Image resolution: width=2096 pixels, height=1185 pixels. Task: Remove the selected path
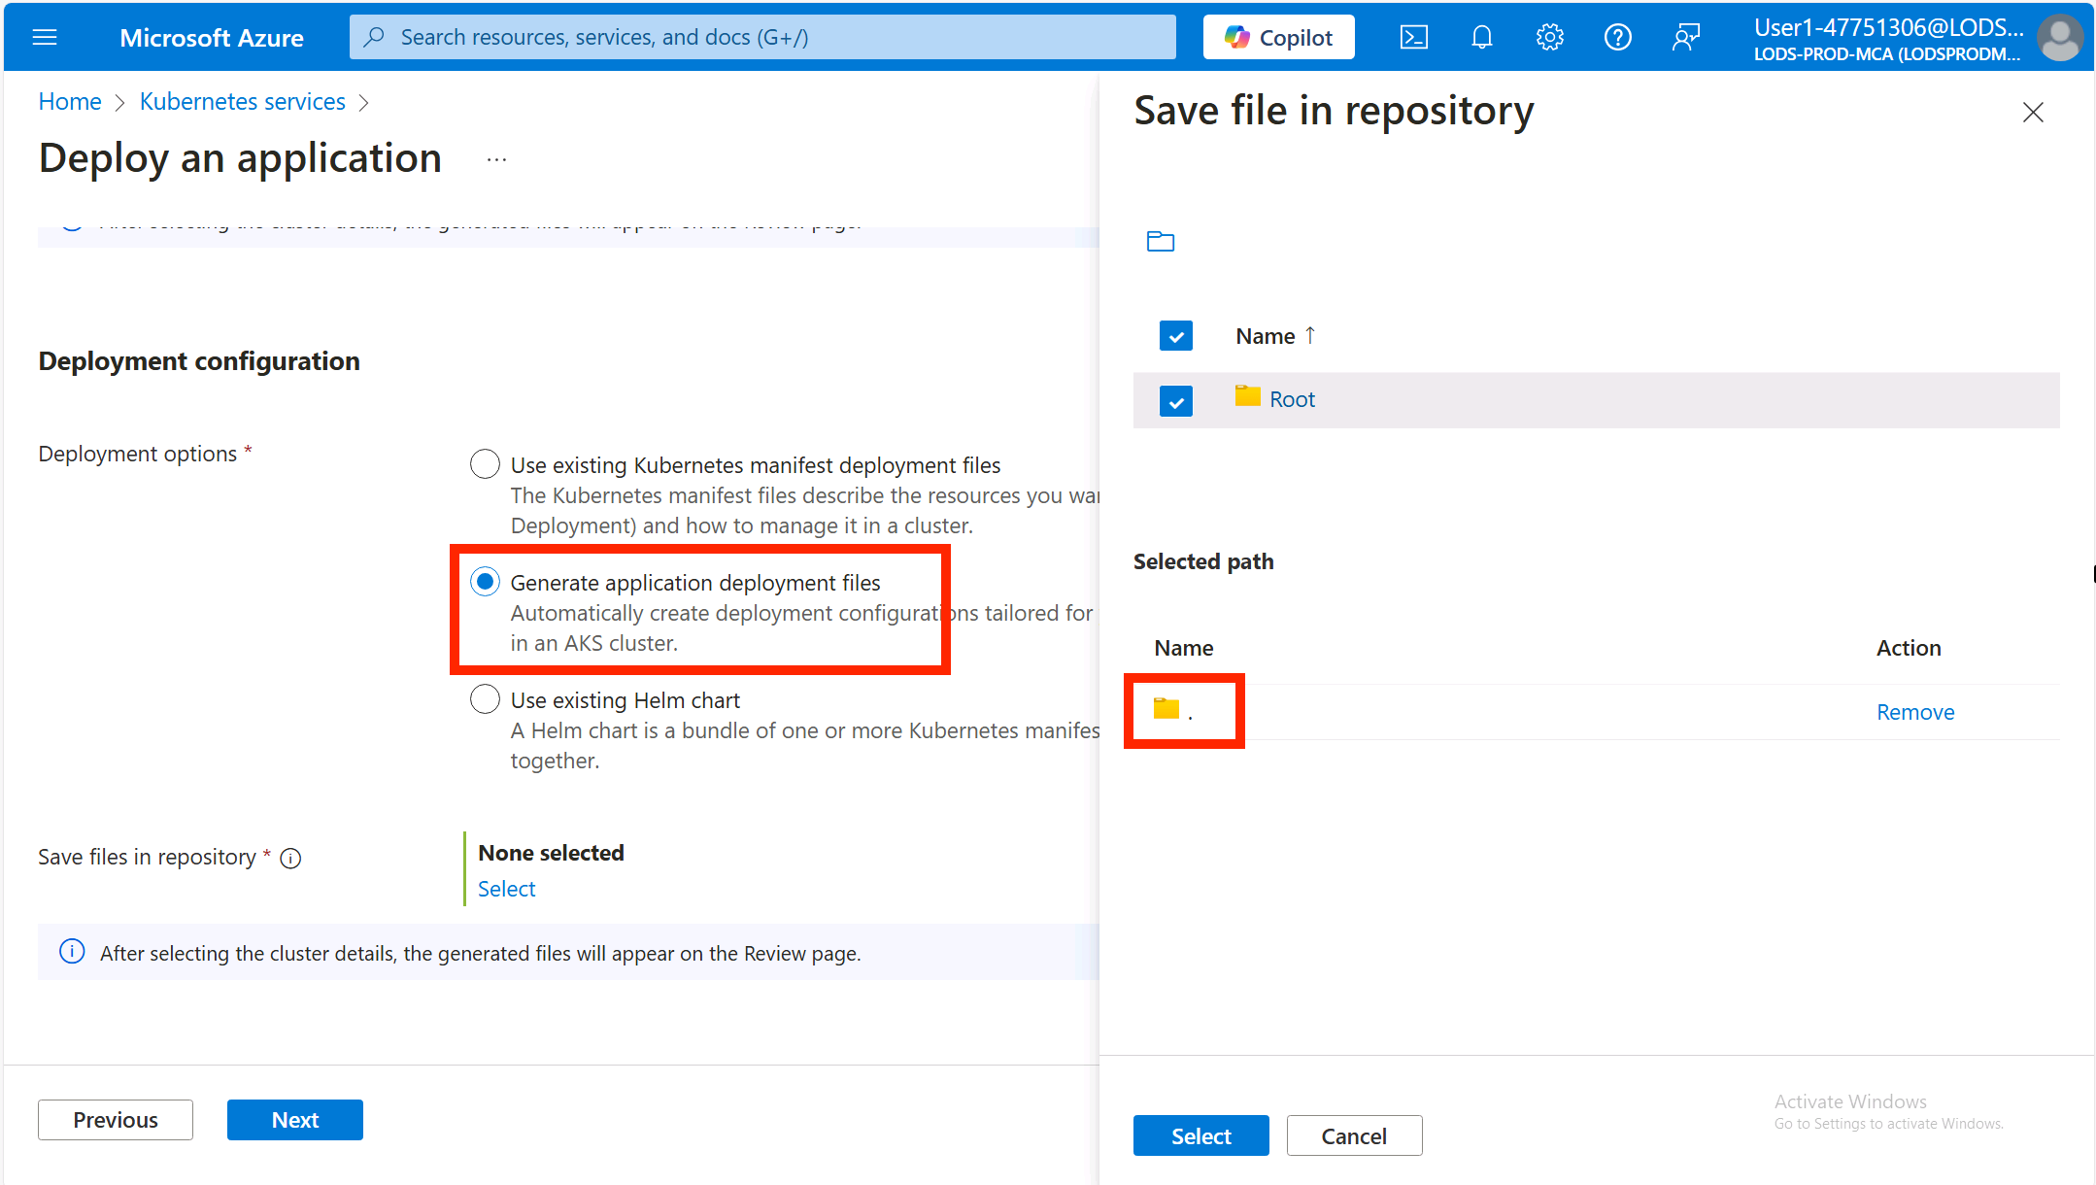point(1915,712)
